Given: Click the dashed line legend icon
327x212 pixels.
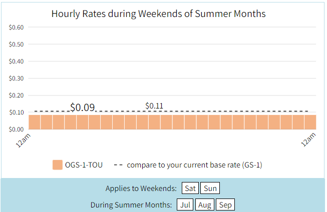Looking at the screenshot, I should point(118,165).
